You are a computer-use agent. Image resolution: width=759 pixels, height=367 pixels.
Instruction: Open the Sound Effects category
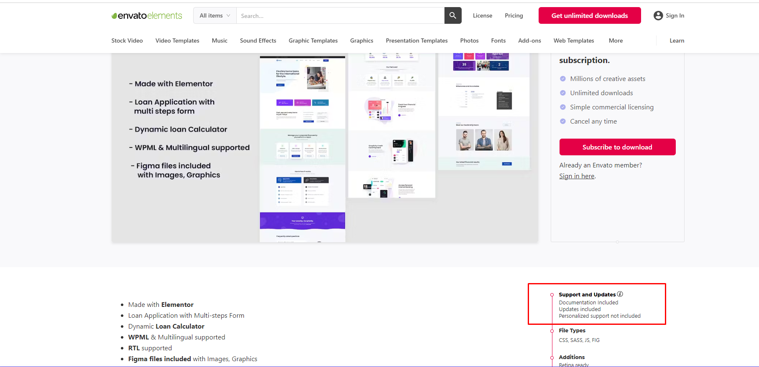[x=258, y=40]
